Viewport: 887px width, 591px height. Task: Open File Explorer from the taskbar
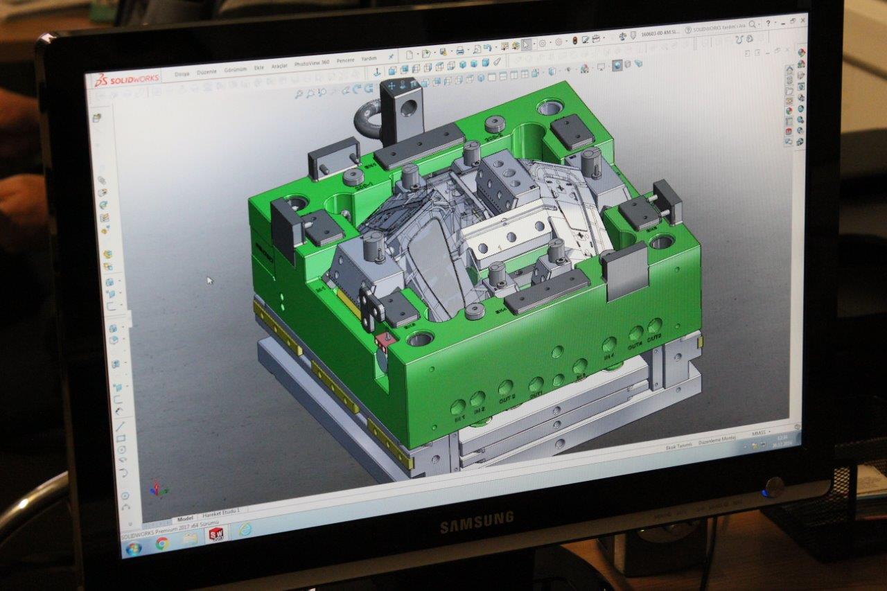pyautogui.click(x=190, y=538)
